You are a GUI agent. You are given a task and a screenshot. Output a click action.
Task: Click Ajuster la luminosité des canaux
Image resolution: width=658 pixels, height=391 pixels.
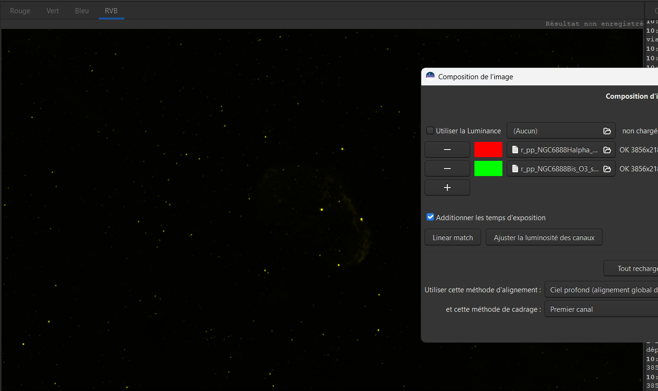point(544,237)
